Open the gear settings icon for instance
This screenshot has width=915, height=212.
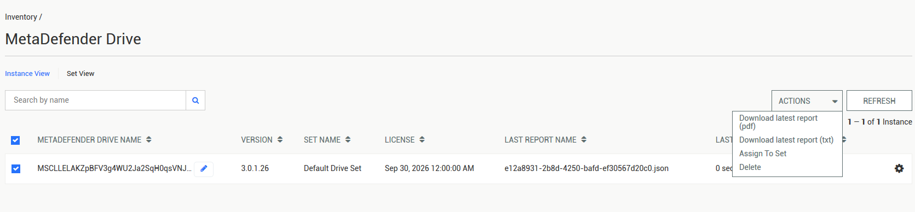[899, 169]
